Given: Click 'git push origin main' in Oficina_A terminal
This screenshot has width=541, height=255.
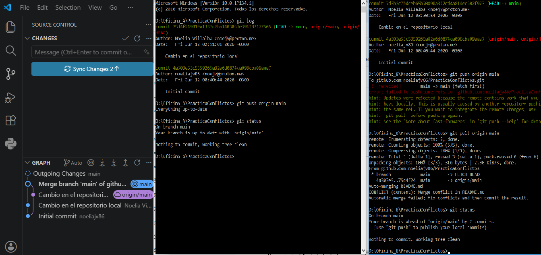Looking at the screenshot, I should (261, 103).
